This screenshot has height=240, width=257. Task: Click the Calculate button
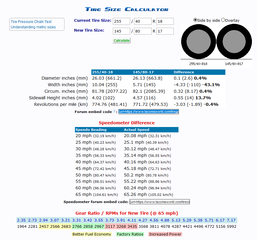pos(121,41)
